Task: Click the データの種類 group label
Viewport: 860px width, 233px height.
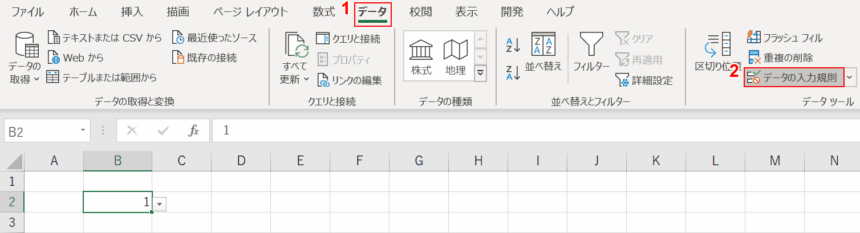Action: click(445, 101)
